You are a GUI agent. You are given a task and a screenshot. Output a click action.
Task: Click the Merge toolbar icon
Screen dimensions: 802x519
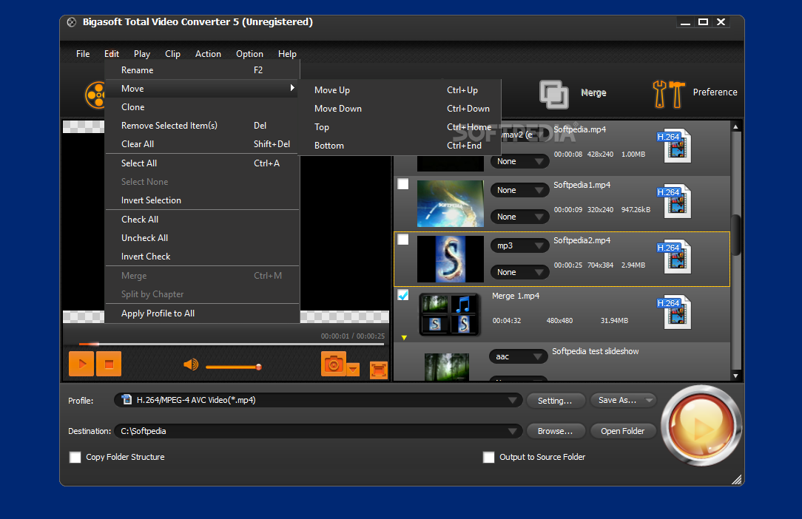pyautogui.click(x=554, y=94)
